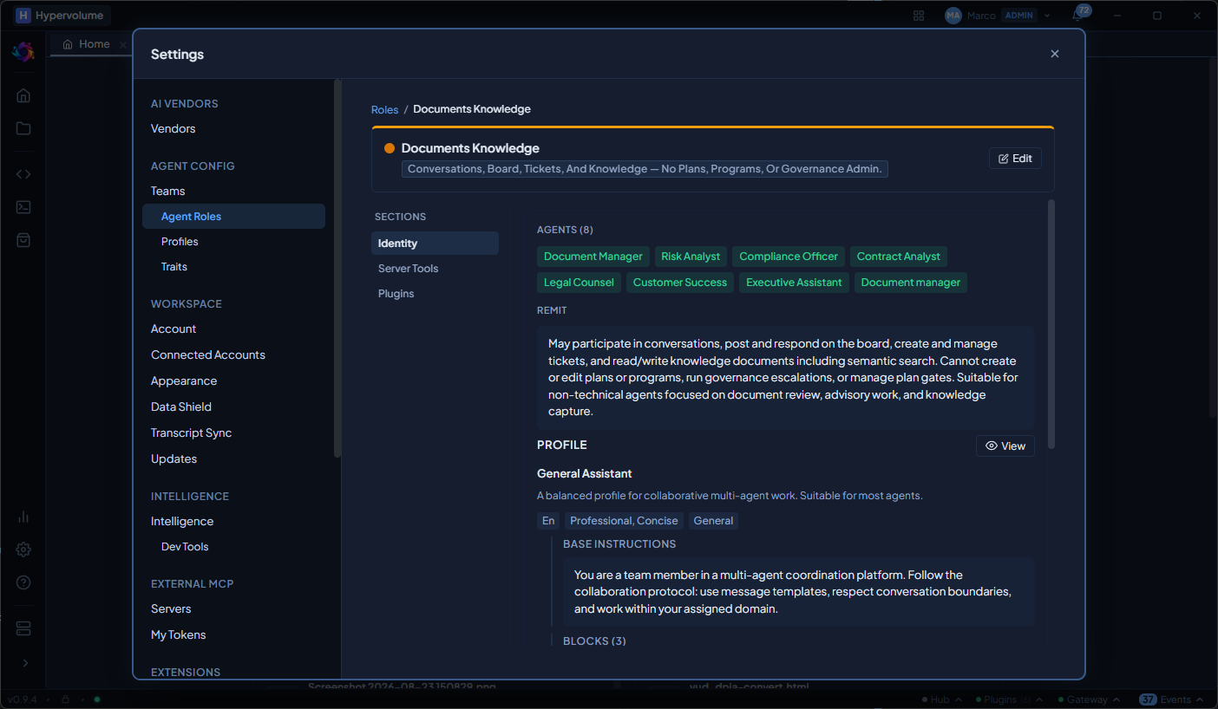Screen dimensions: 1218x709
Task: Open the folder icon in left rail
Action: 23,128
